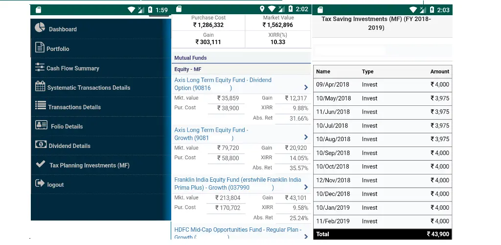Expand the Axis Long Term Equity Growth chevron

click(x=306, y=137)
